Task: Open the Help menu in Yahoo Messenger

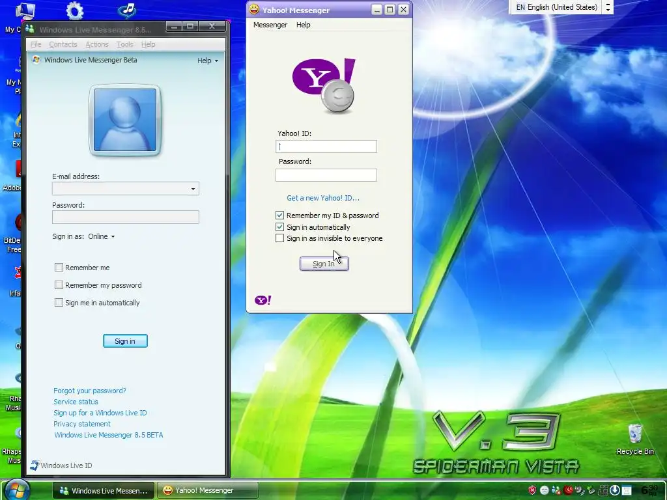Action: point(304,25)
